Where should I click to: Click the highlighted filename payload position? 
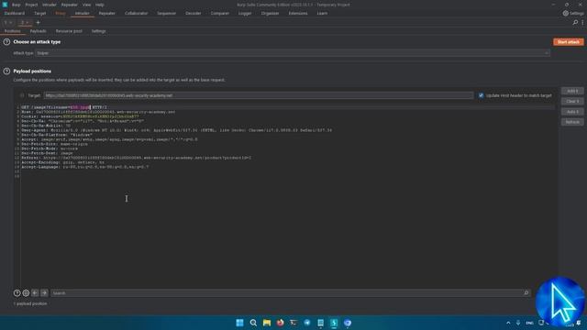80,107
